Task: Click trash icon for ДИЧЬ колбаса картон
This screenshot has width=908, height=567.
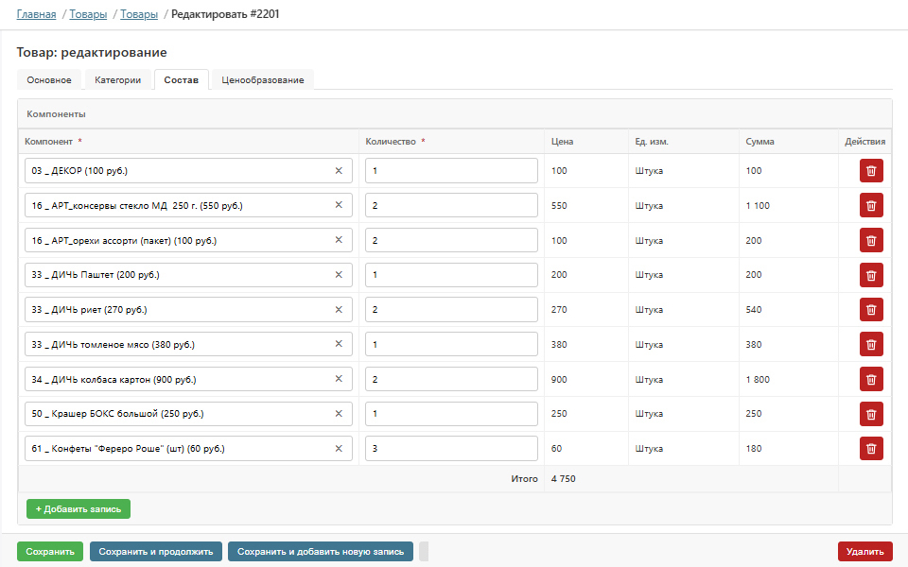Action: [871, 379]
